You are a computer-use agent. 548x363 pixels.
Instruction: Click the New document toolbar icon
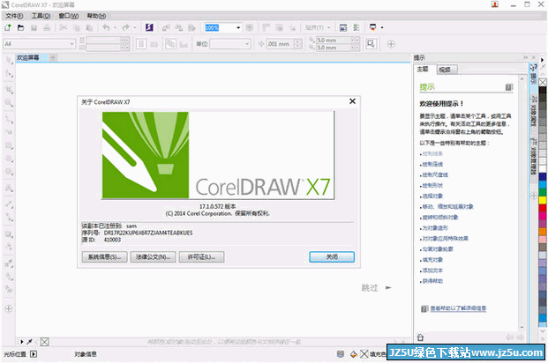8,27
